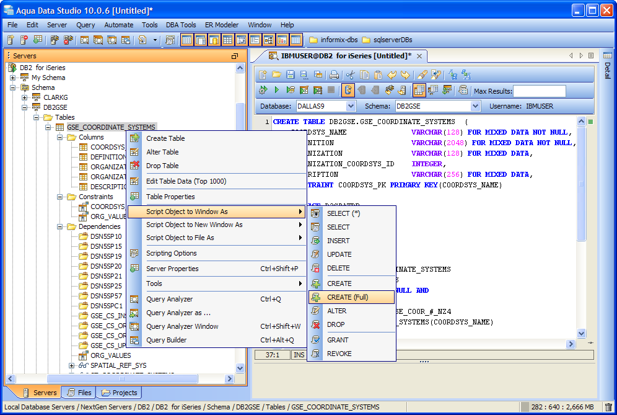Click the Servers tree horizontal scrollbar thumb
This screenshot has height=415, width=617.
[122, 379]
